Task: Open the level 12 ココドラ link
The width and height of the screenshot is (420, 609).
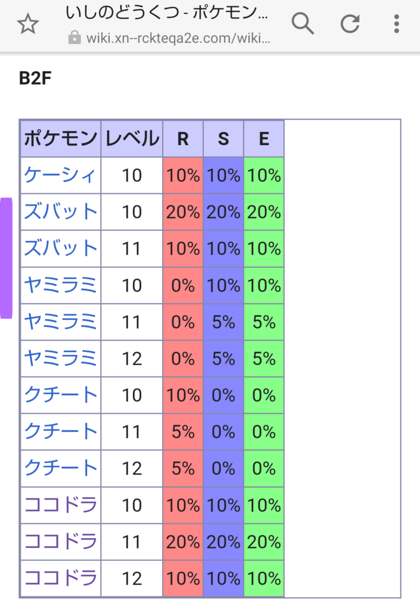Action: (x=61, y=578)
